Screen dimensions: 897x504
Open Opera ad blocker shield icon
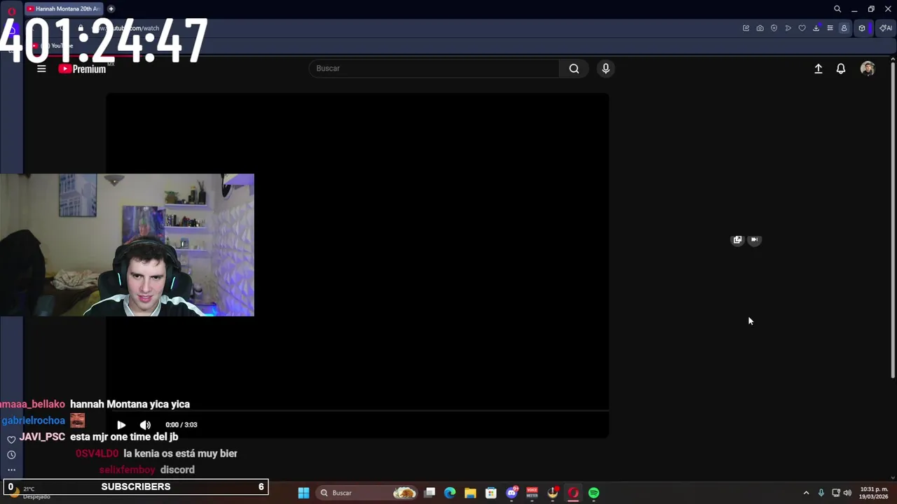774,28
